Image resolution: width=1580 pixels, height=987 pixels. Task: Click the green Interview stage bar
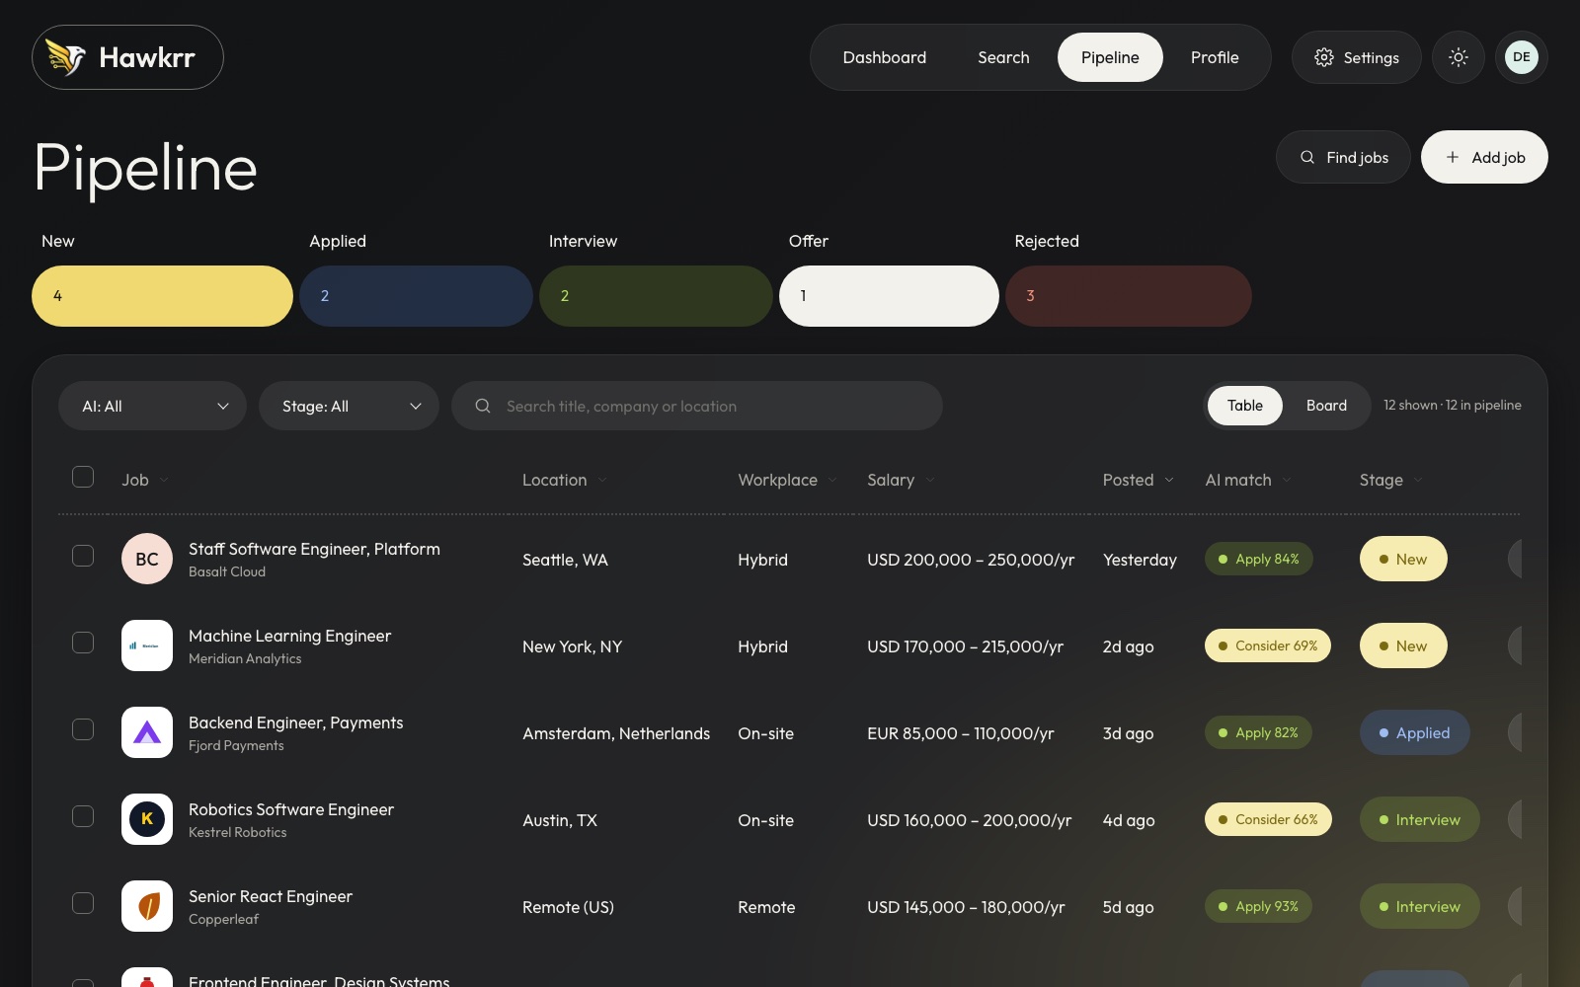(x=656, y=296)
